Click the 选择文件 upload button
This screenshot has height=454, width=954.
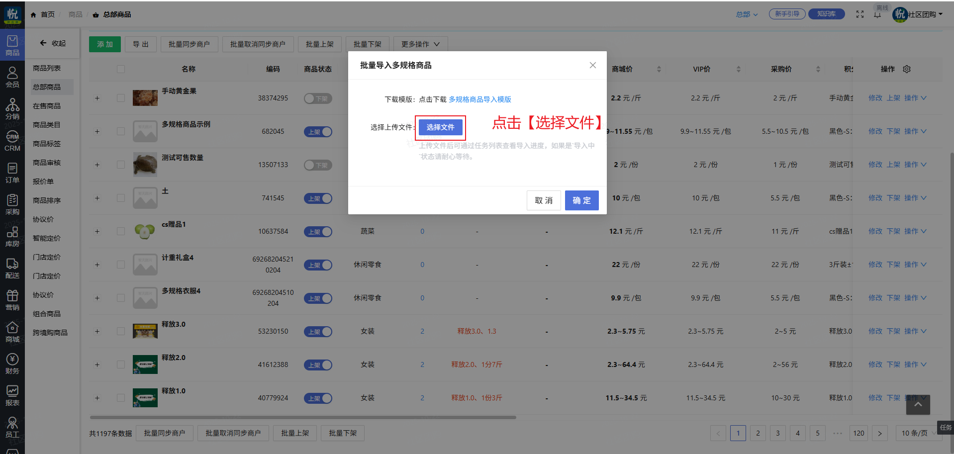[440, 127]
